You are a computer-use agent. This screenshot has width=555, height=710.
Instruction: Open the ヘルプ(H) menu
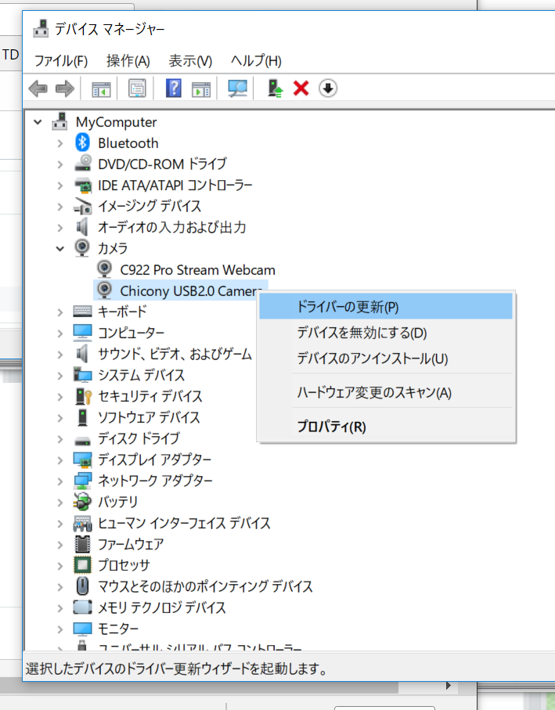point(256,61)
